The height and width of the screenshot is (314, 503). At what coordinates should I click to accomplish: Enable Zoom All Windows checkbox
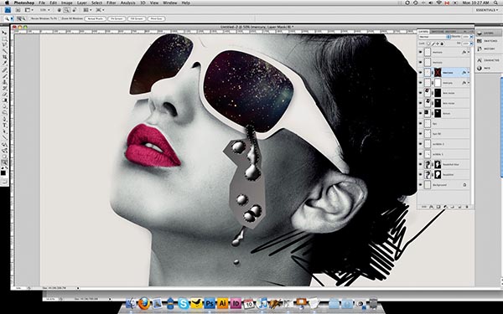click(x=60, y=18)
